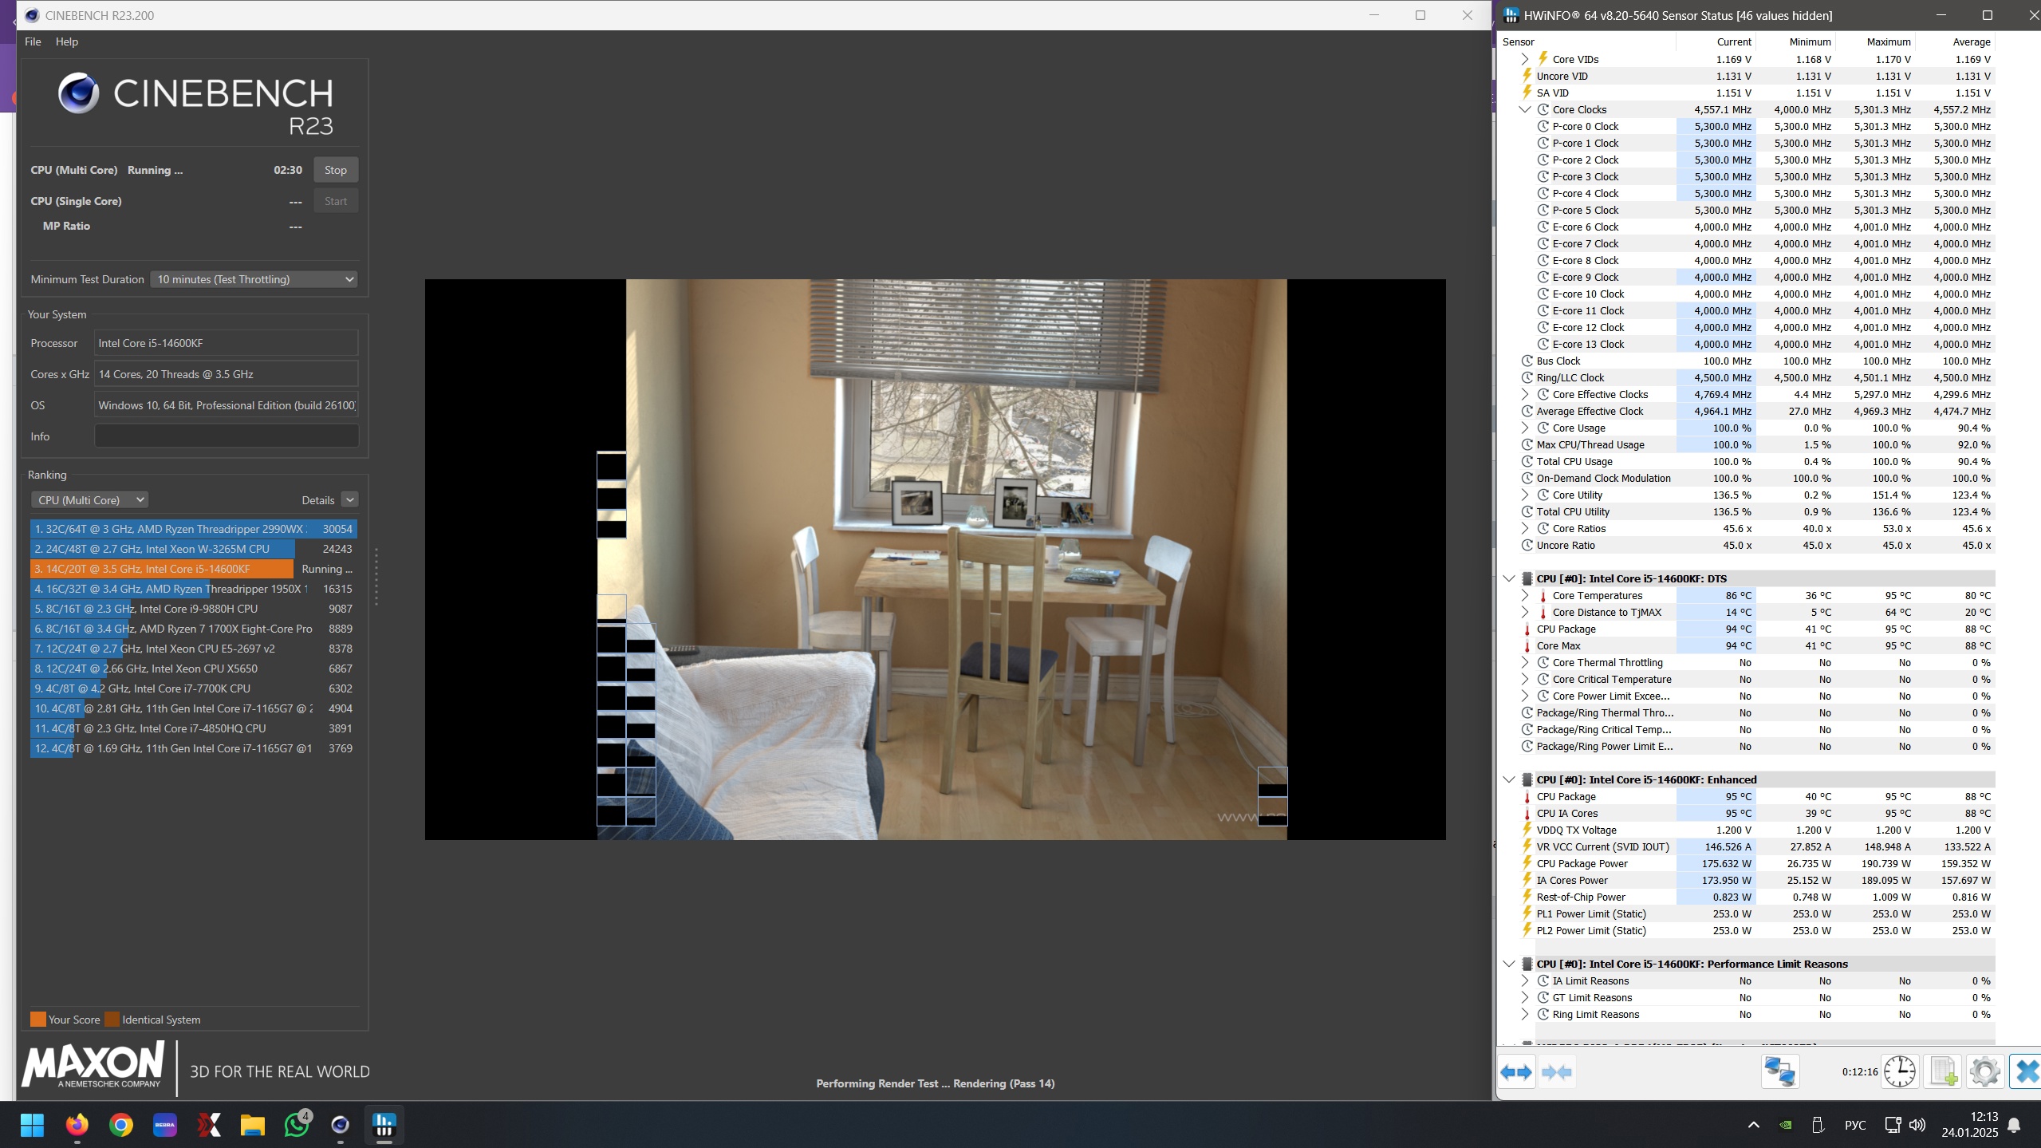Expand the Core VIDs sensor group
2041x1148 pixels.
coord(1524,60)
